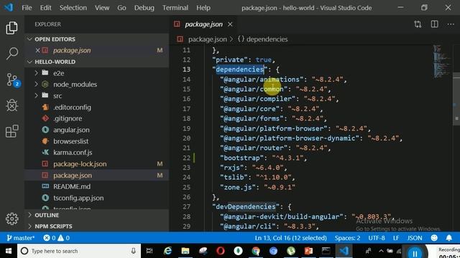Open Source Control view with 2 changes
The width and height of the screenshot is (460, 258).
pos(12,80)
